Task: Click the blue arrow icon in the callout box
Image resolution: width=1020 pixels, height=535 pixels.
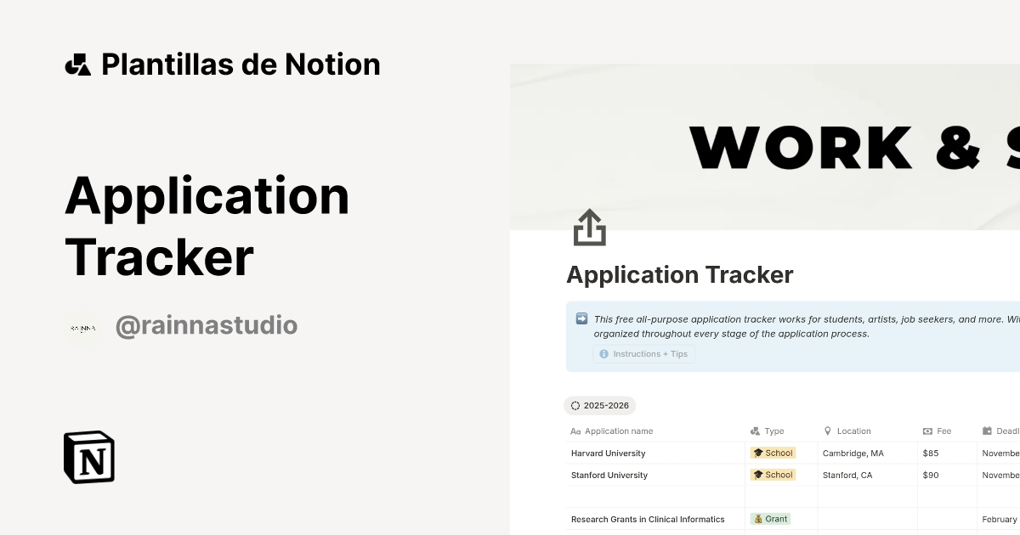Action: pos(581,318)
